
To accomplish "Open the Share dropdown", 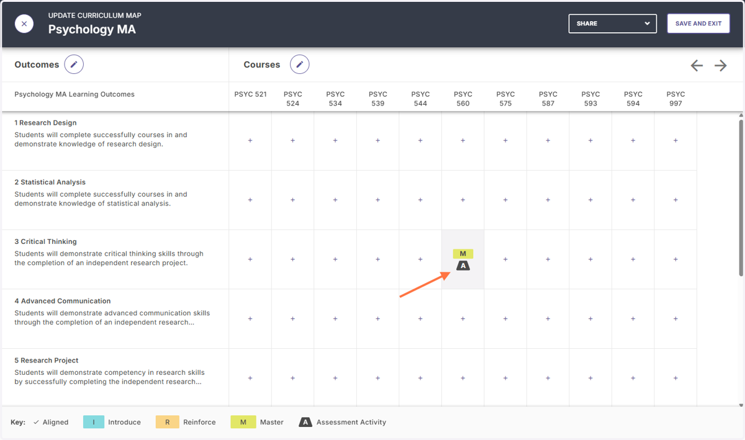I will coord(612,24).
